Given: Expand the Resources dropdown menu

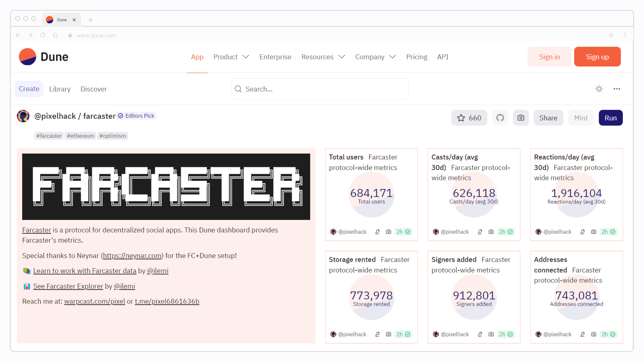Looking at the screenshot, I should [x=323, y=57].
